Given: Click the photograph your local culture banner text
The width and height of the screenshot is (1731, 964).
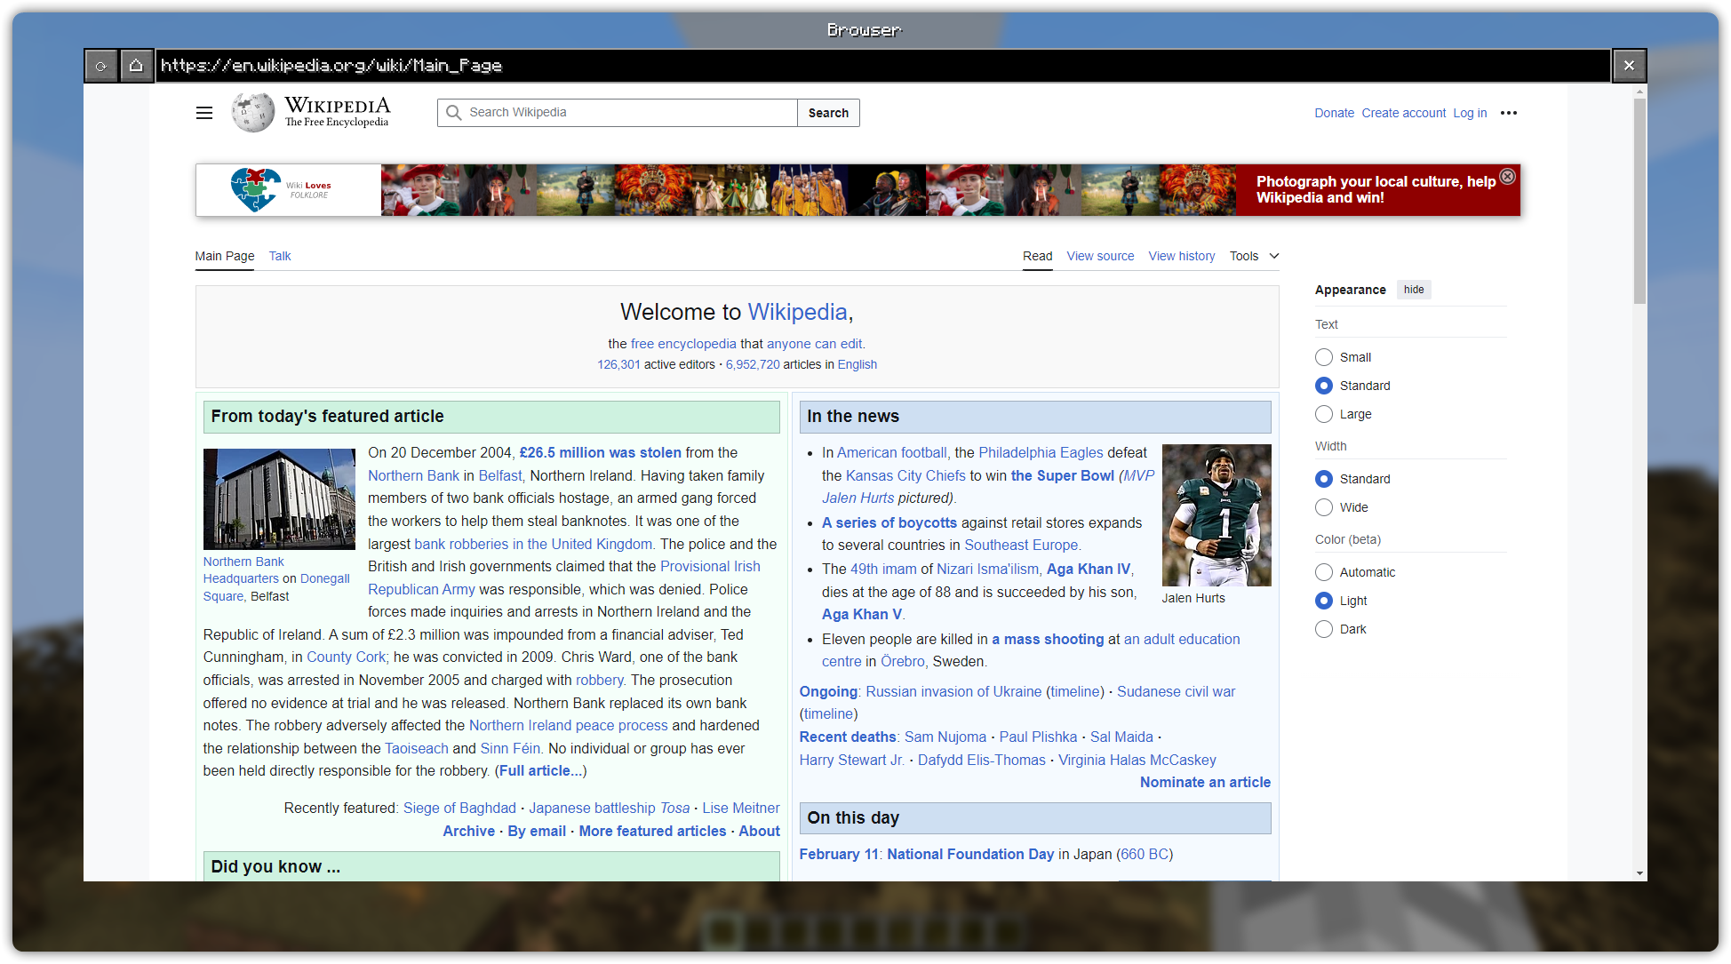Looking at the screenshot, I should coord(1376,190).
